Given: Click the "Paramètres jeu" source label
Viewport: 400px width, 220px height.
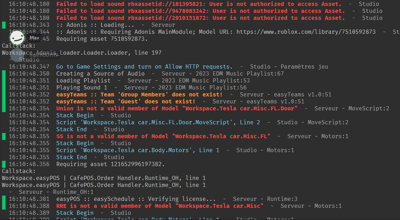Looking at the screenshot, I should pyautogui.click(x=304, y=66).
